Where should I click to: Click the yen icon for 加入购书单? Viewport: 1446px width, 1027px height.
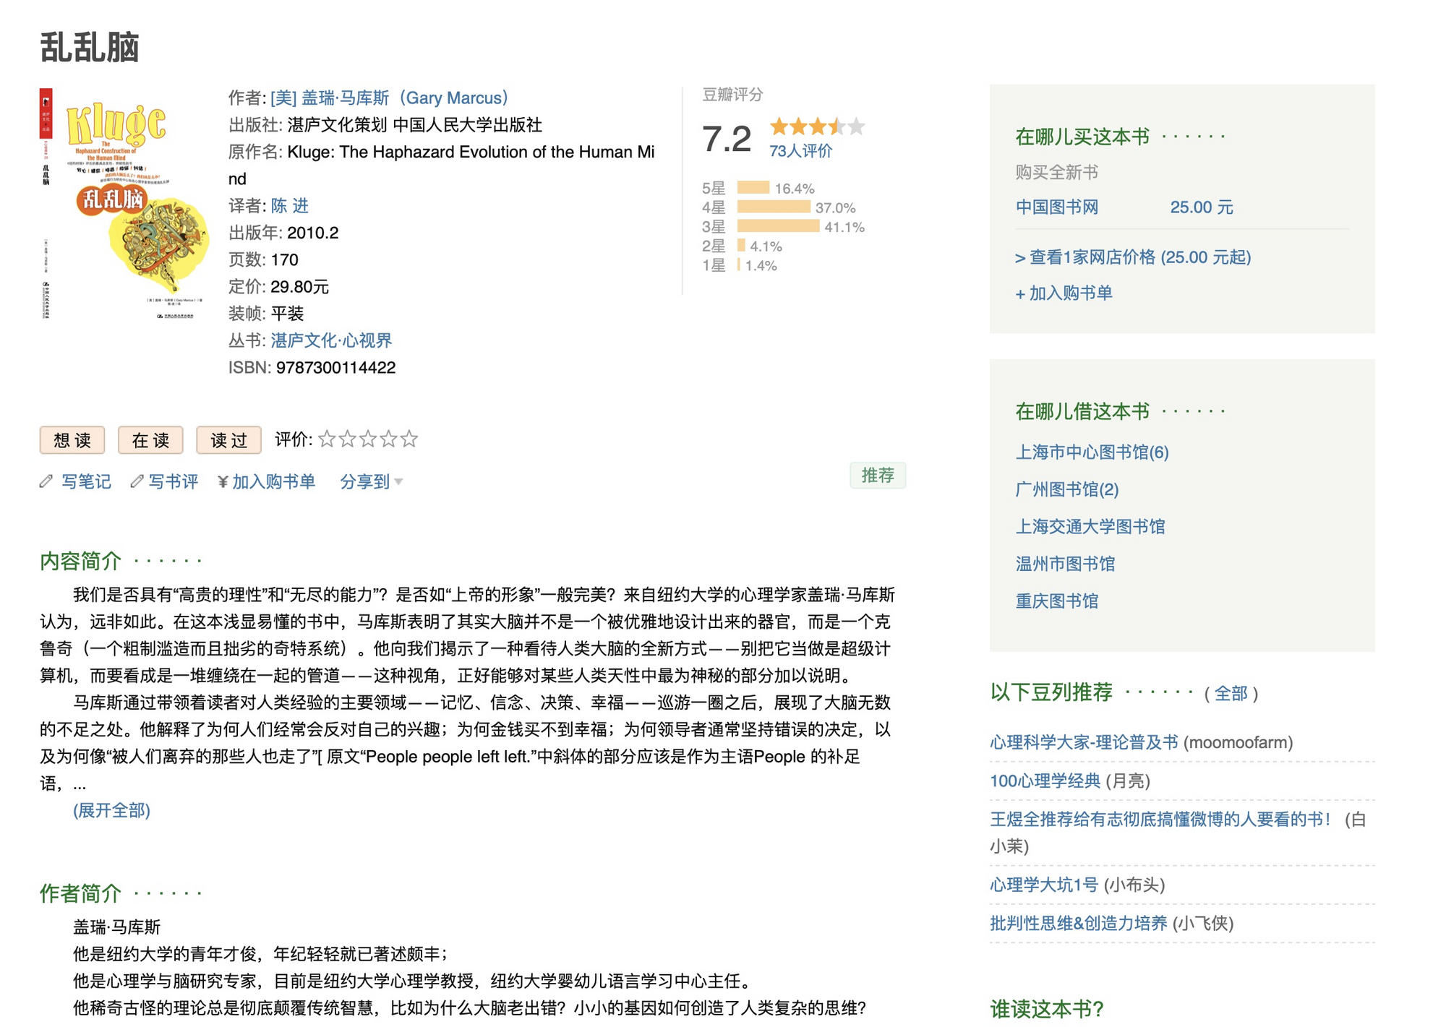pos(223,482)
